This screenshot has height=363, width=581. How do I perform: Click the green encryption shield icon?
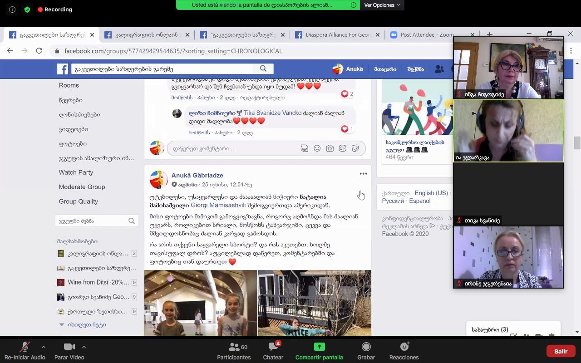pos(27,9)
